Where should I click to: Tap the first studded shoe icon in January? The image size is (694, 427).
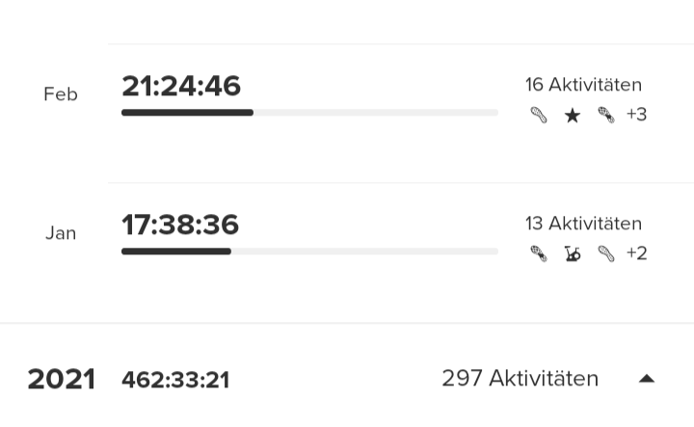coord(539,254)
